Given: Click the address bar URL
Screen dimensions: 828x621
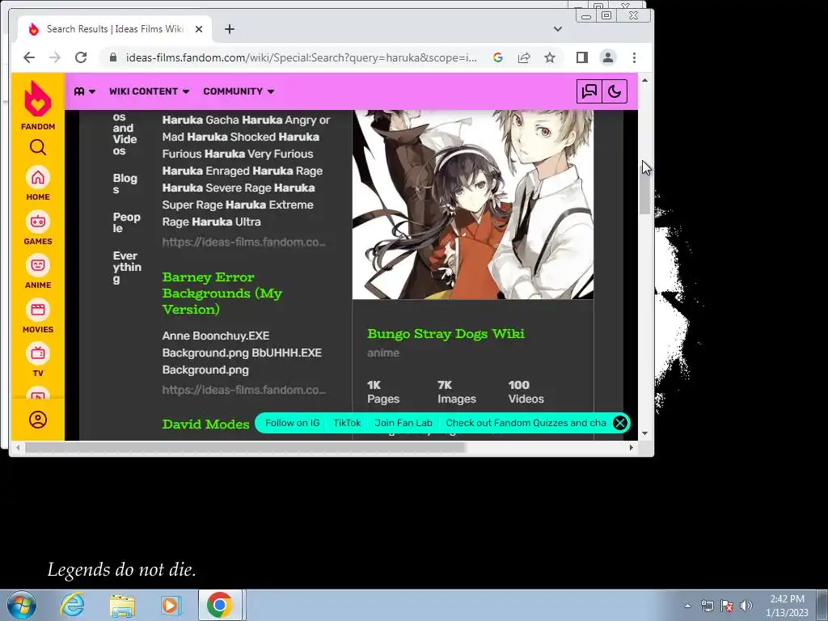Looking at the screenshot, I should [x=301, y=57].
